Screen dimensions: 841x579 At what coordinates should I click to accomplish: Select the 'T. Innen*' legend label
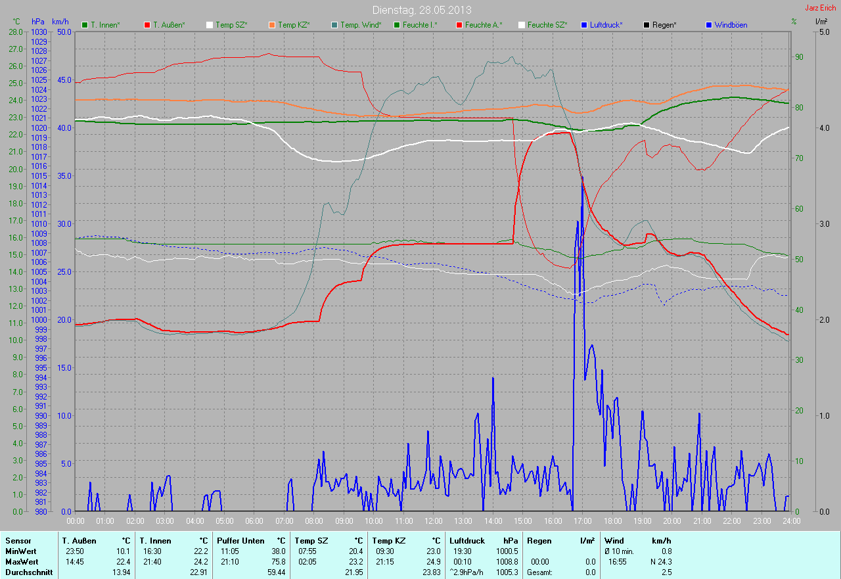click(105, 25)
